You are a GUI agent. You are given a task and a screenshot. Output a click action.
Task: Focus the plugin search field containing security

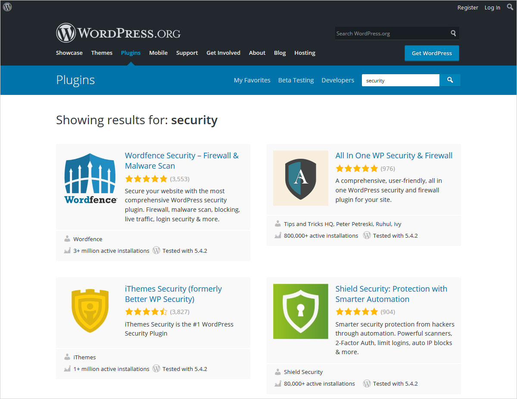(x=400, y=80)
